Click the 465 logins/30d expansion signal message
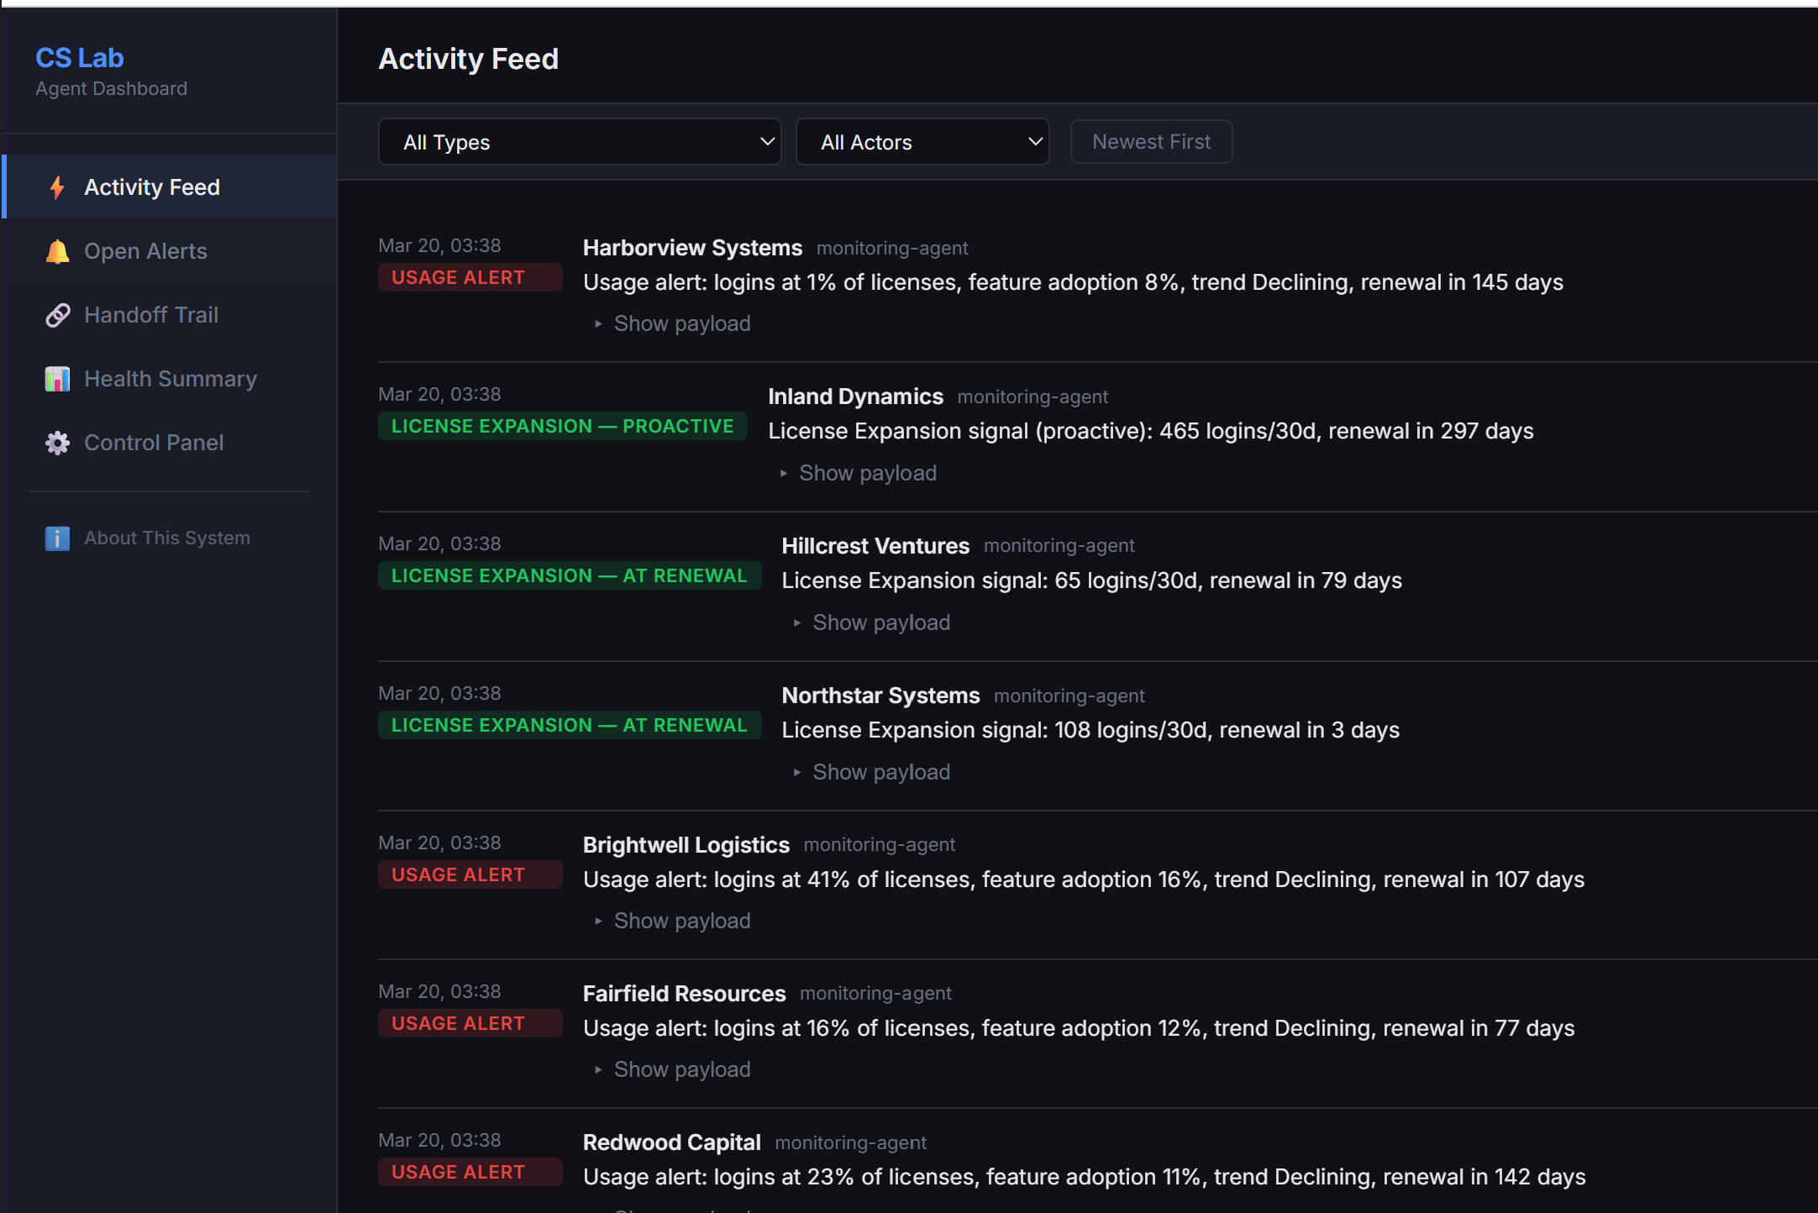Viewport: 1818px width, 1213px height. coord(1151,431)
